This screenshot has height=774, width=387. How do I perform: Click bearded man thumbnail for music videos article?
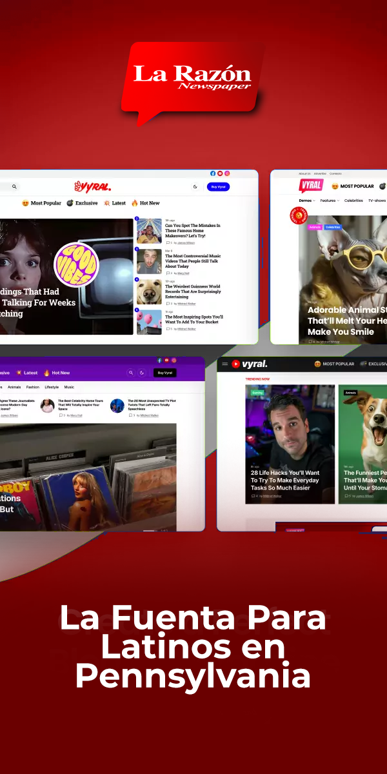click(149, 261)
